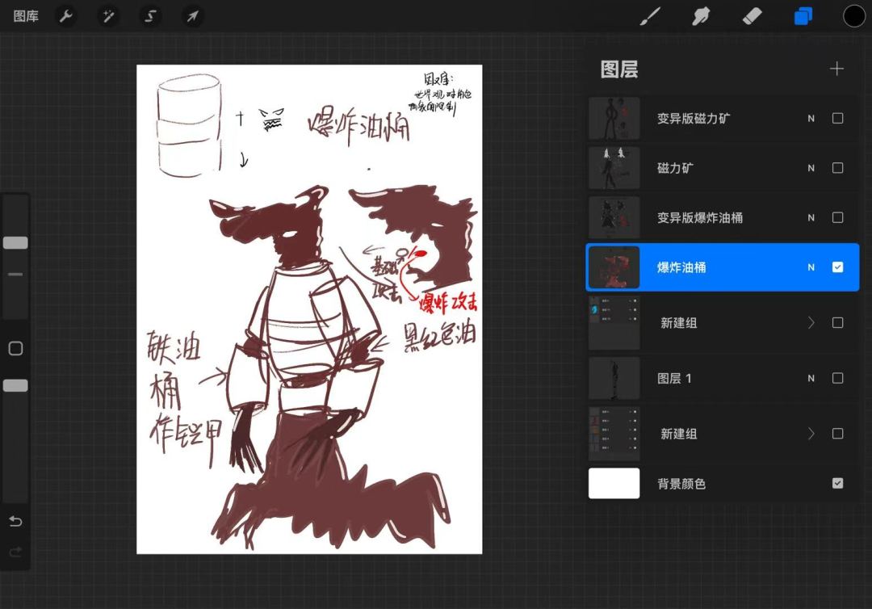Image resolution: width=872 pixels, height=609 pixels.
Task: Open blend mode N for 变异版爆炸油桶
Action: [x=811, y=218]
